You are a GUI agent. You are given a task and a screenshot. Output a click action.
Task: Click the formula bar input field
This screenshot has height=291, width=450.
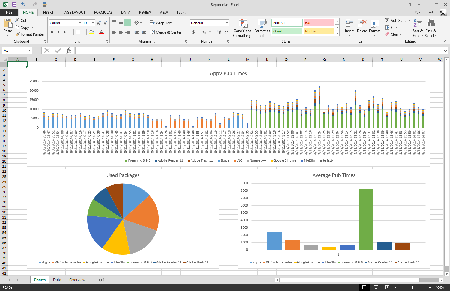(259, 51)
